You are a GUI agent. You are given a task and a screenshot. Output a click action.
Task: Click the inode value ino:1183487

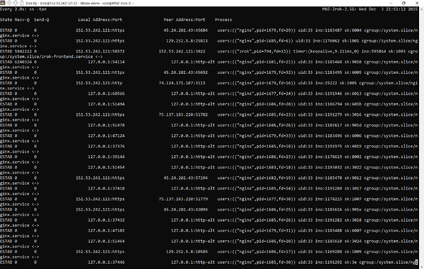pyautogui.click(x=328, y=30)
